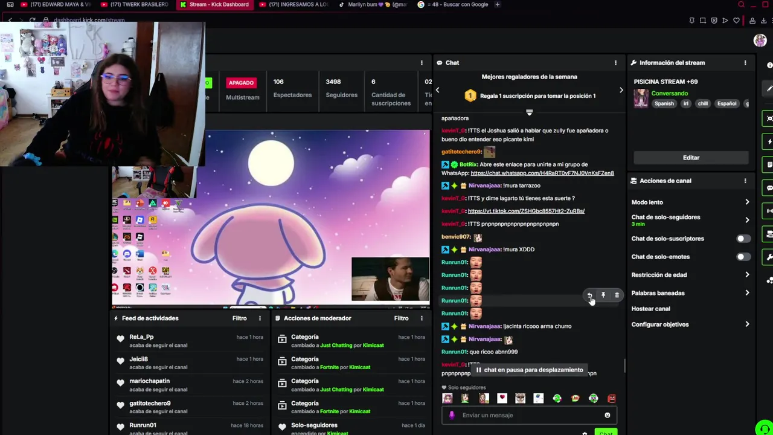773x435 pixels.
Task: Click the browser heart bookmark icon
Action: pyautogui.click(x=736, y=21)
